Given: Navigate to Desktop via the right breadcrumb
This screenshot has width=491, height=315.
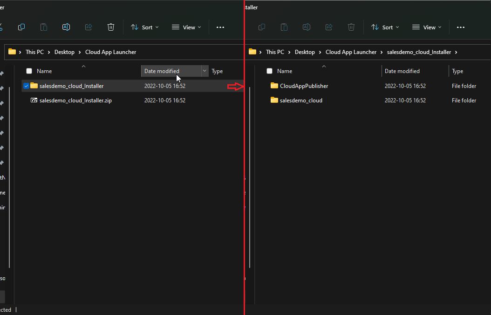Looking at the screenshot, I should point(305,52).
